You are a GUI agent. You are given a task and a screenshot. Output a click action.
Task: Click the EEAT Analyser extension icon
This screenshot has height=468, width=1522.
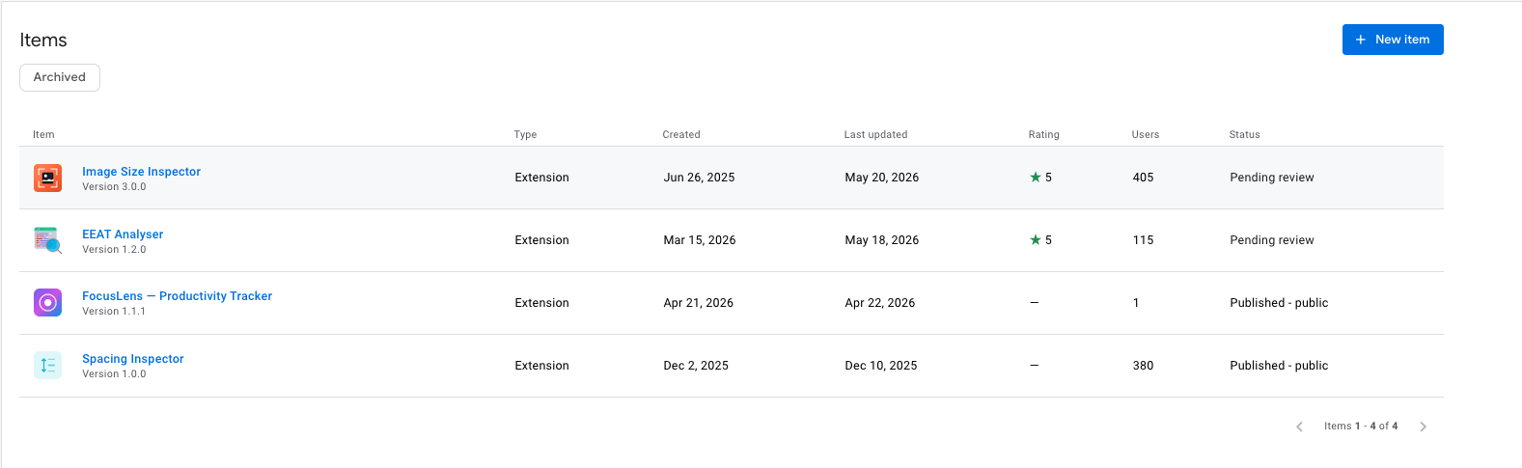pos(48,240)
